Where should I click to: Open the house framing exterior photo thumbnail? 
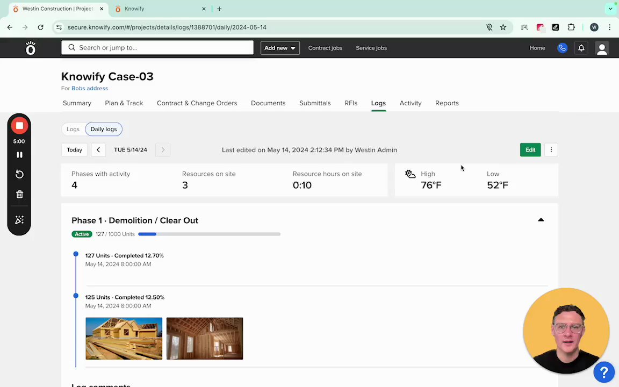click(124, 339)
